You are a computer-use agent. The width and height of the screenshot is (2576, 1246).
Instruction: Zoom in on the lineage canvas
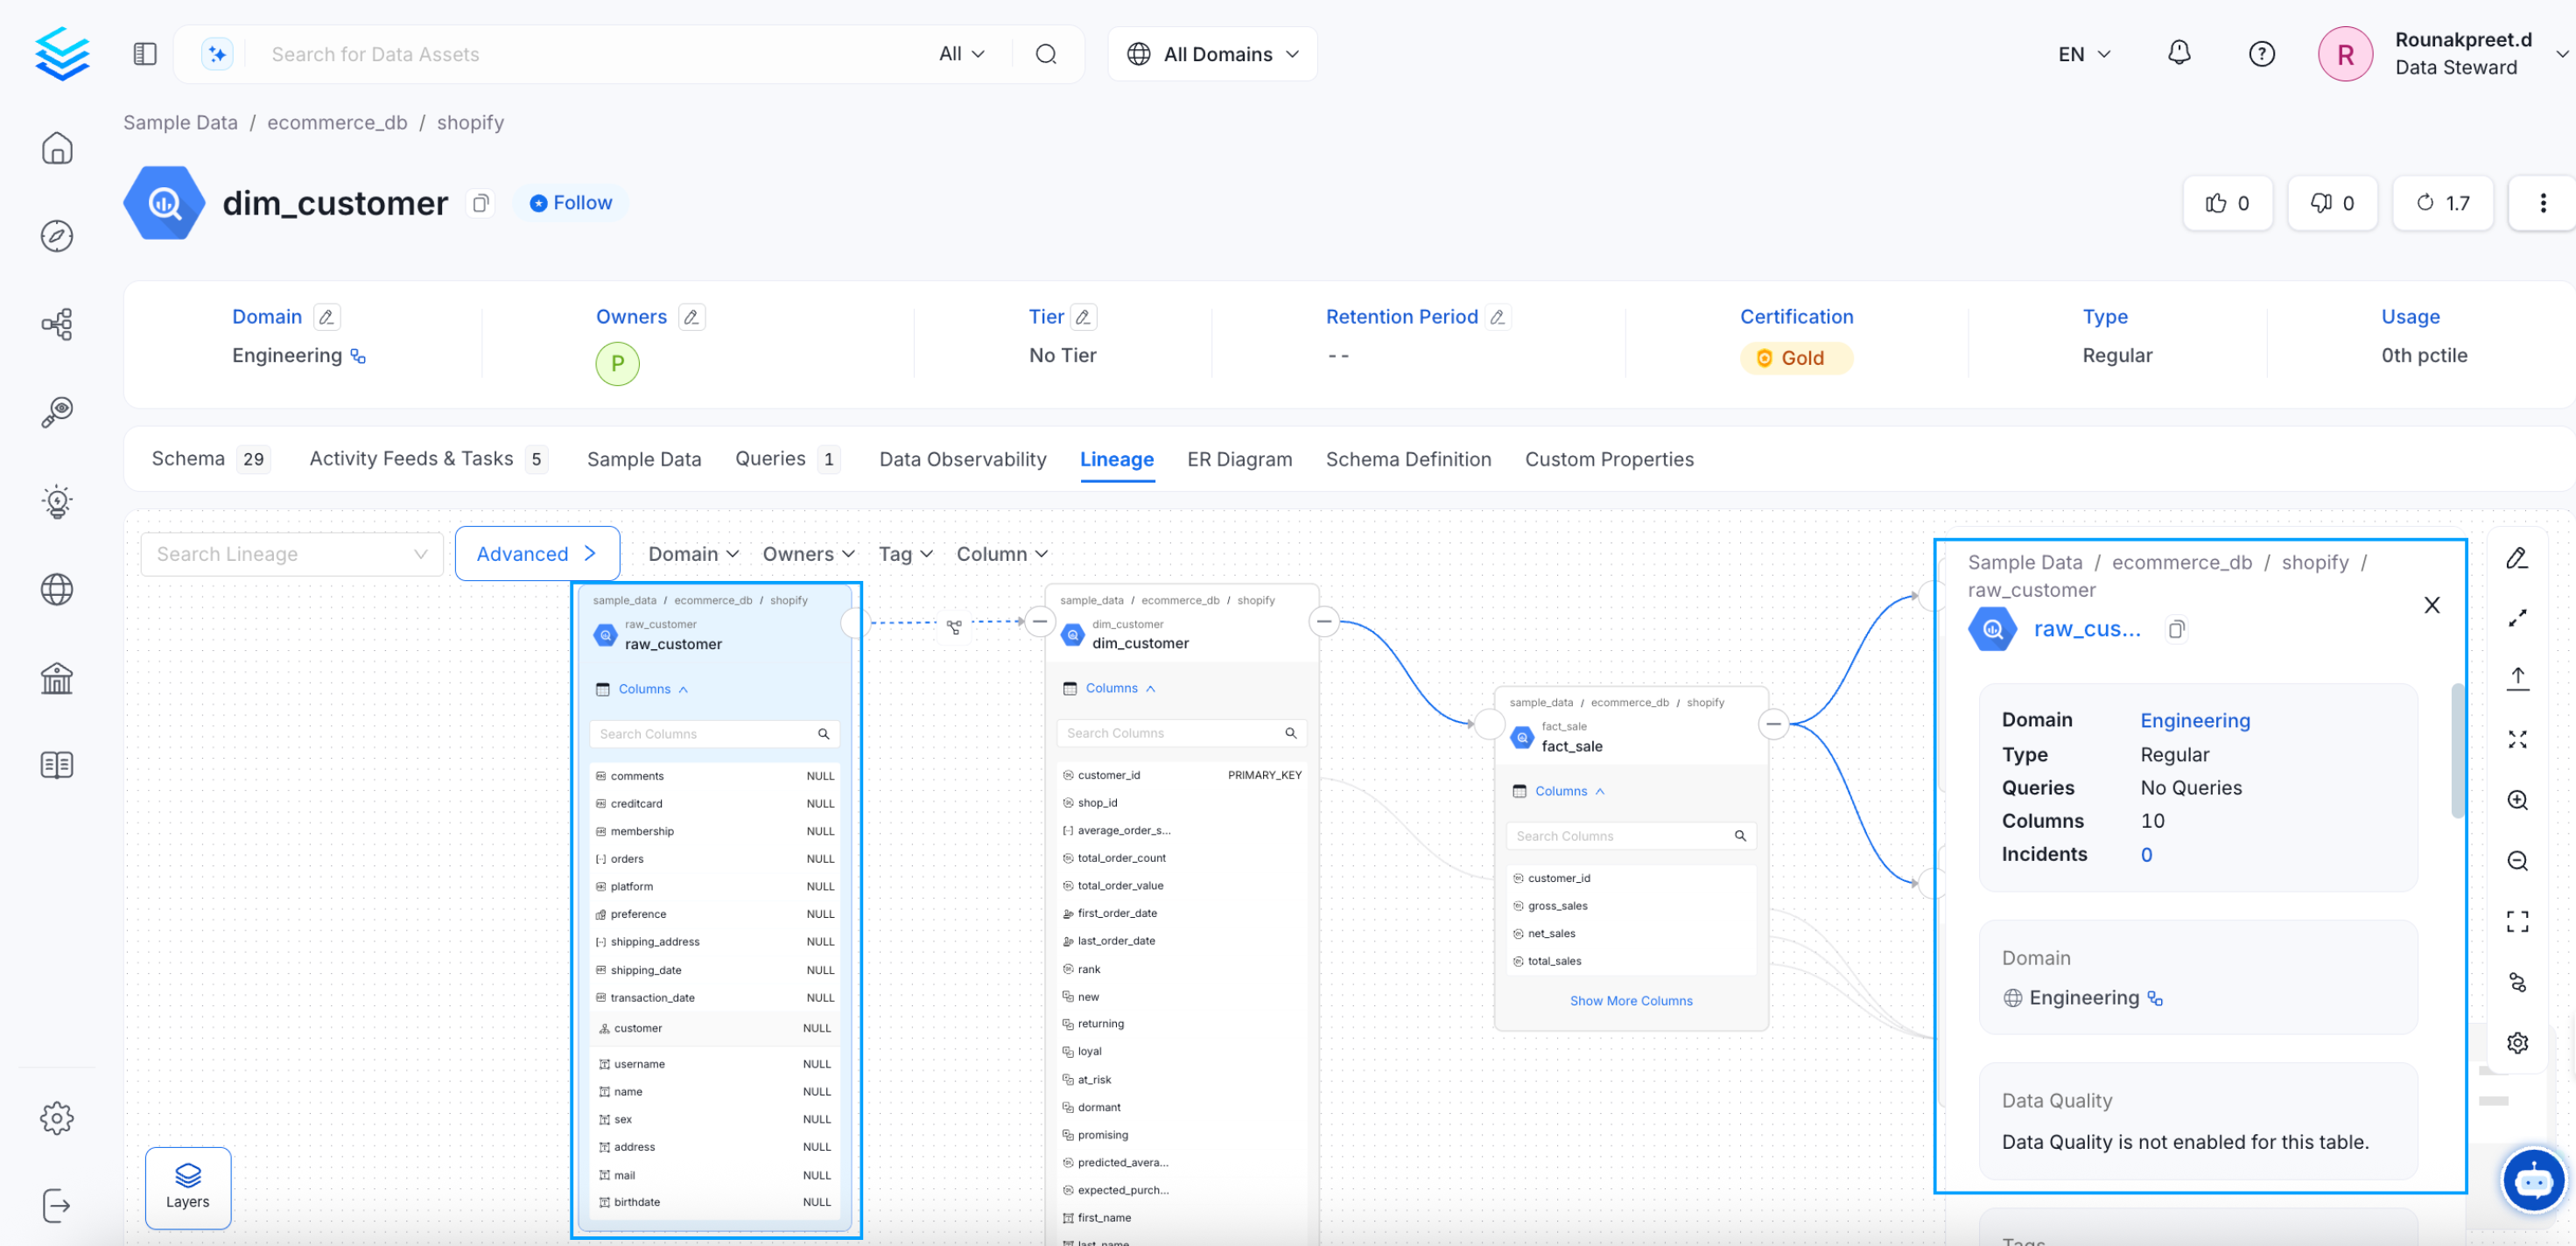pos(2518,800)
